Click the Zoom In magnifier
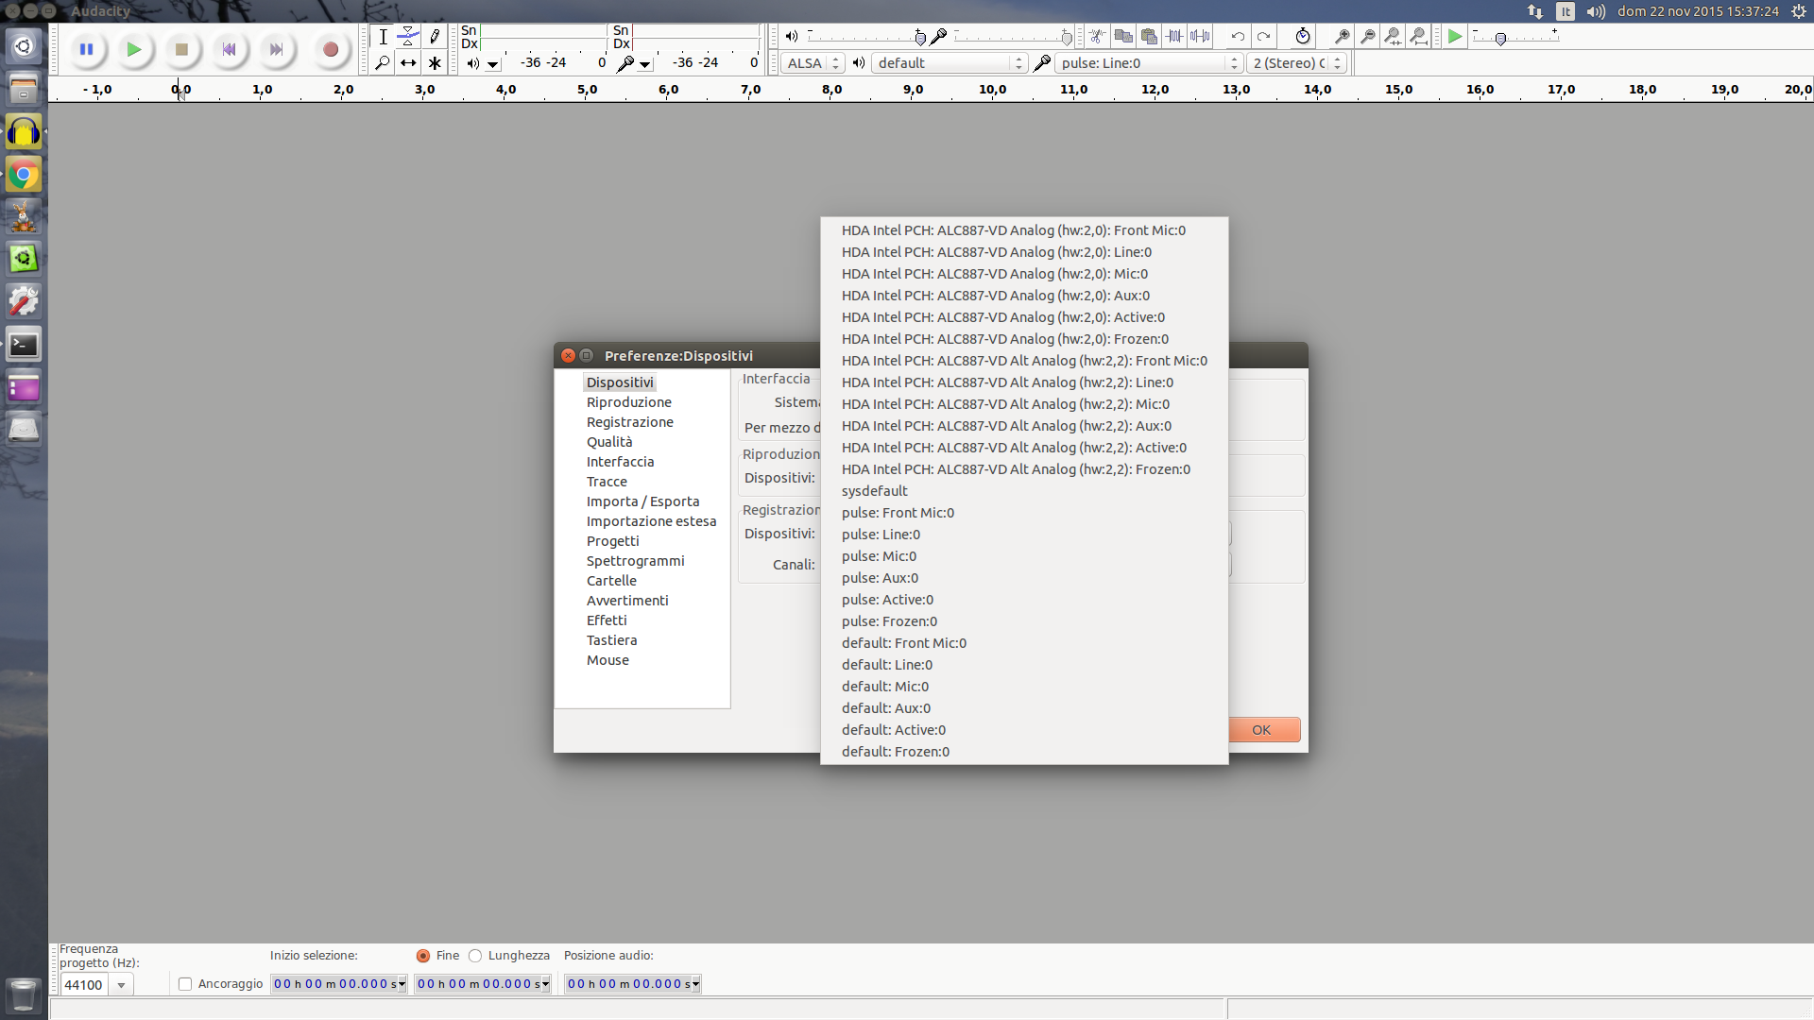This screenshot has width=1814, height=1020. [1342, 37]
